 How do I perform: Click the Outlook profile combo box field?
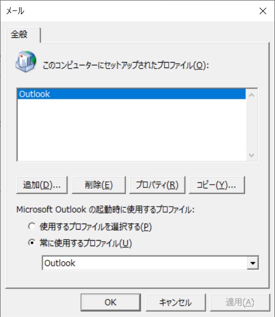150,263
